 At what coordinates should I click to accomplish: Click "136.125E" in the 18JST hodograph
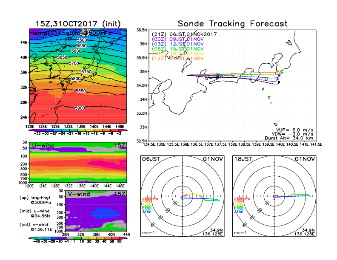point(304,234)
